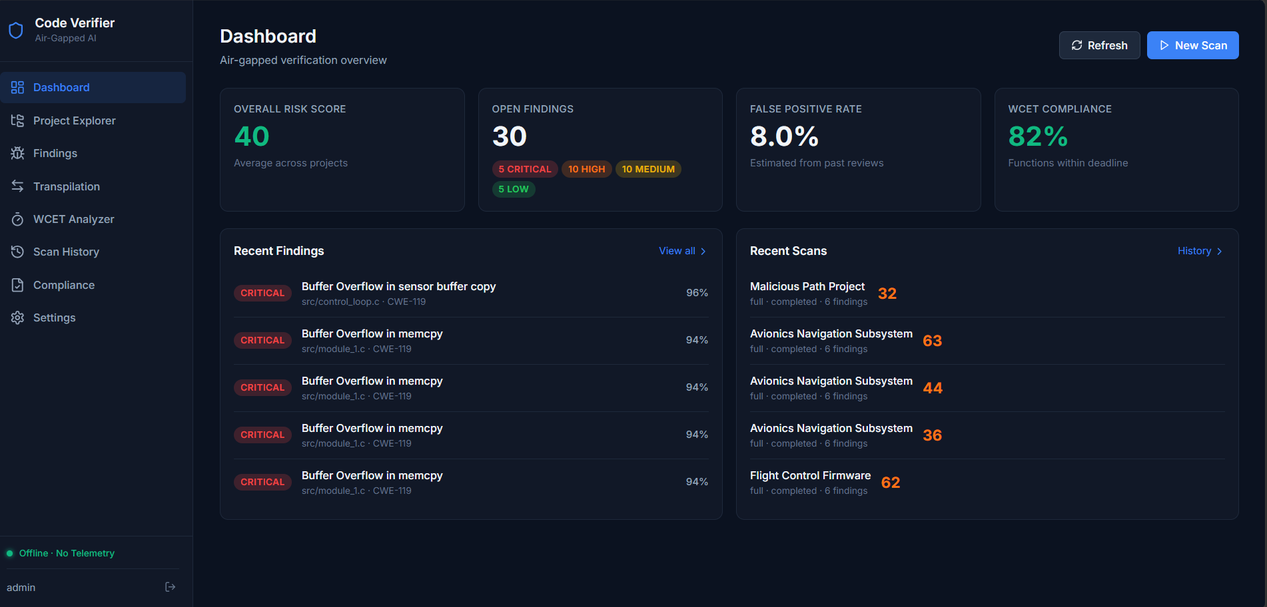Viewport: 1267px width, 607px height.
Task: Open Avionics Navigation Subsystem scan scored 63
Action: [x=987, y=341]
